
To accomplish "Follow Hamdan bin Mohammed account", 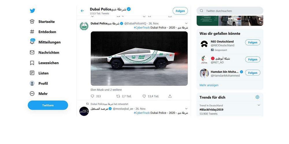I will pos(253,73).
